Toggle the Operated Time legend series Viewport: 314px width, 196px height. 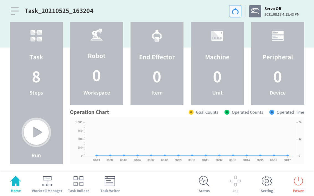point(287,112)
